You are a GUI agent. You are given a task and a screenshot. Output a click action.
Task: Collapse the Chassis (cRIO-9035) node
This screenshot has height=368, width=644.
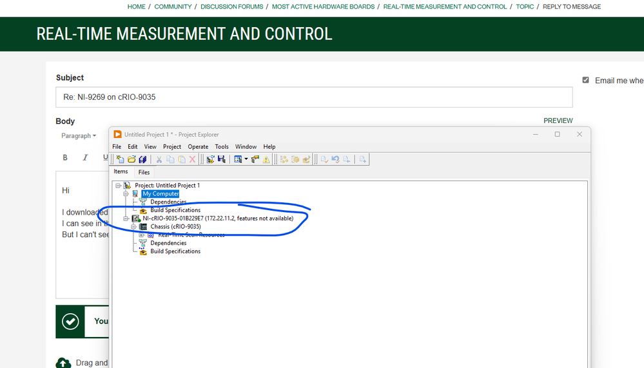click(x=134, y=227)
